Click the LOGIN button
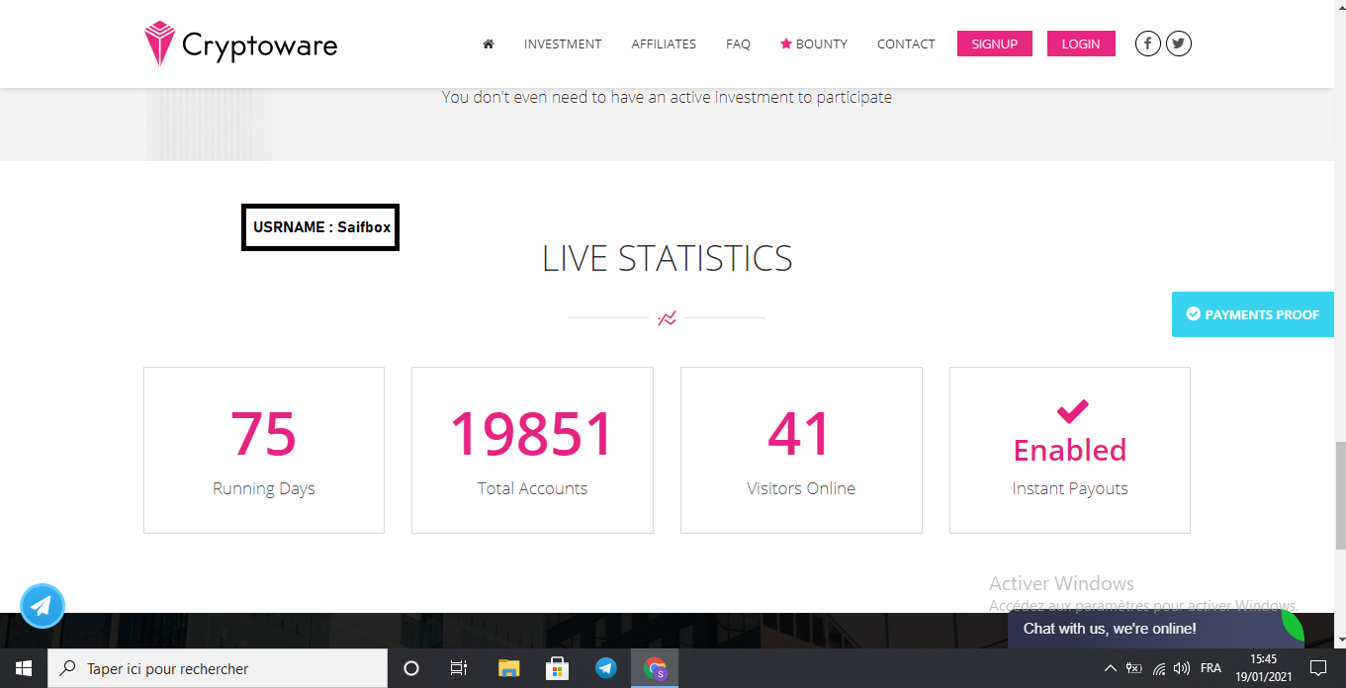Viewport: 1346px width, 688px height. (1081, 43)
